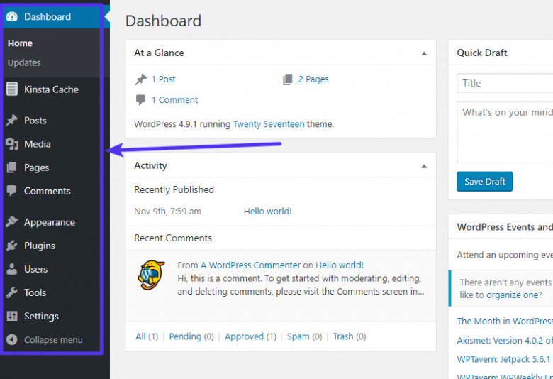
Task: Open the WPTavern Jetpack 5.6.1 link
Action: coord(503,359)
